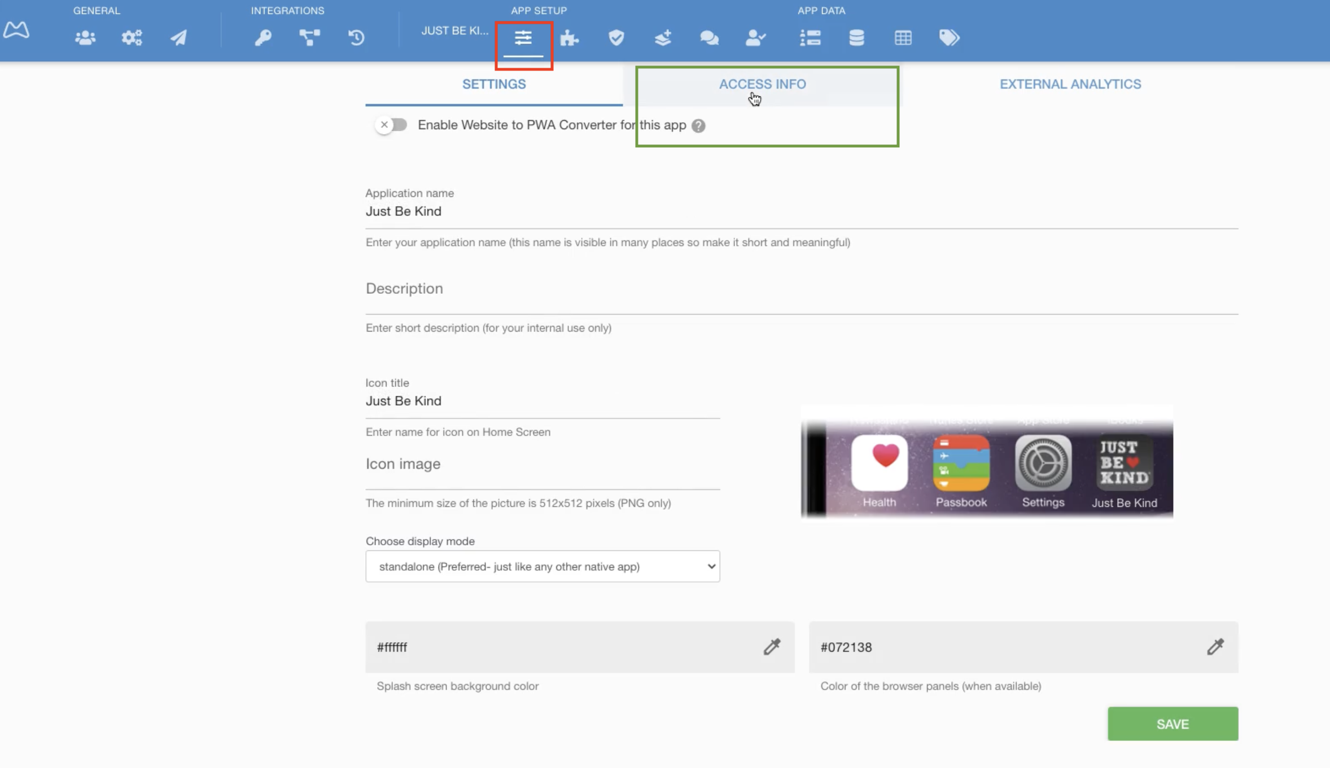
Task: Switch to the External Analytics tab
Action: pos(1070,84)
